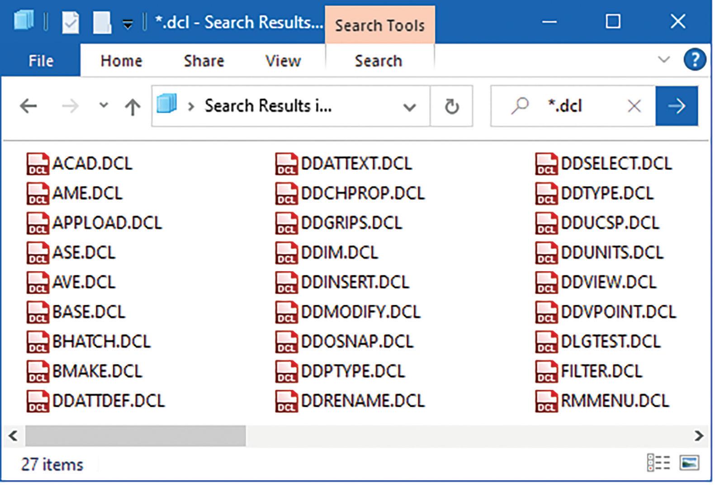Click the DDUCSP.DCL file icon
715x486 pixels.
[546, 223]
